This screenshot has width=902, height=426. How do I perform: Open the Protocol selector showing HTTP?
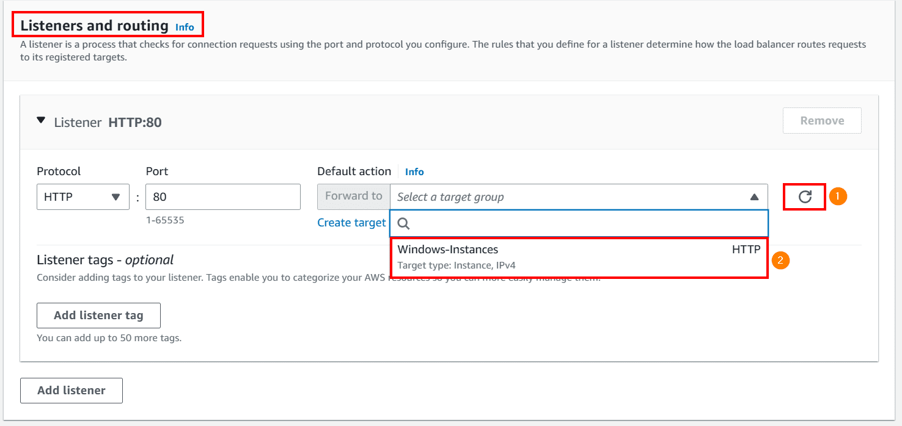[x=82, y=197]
